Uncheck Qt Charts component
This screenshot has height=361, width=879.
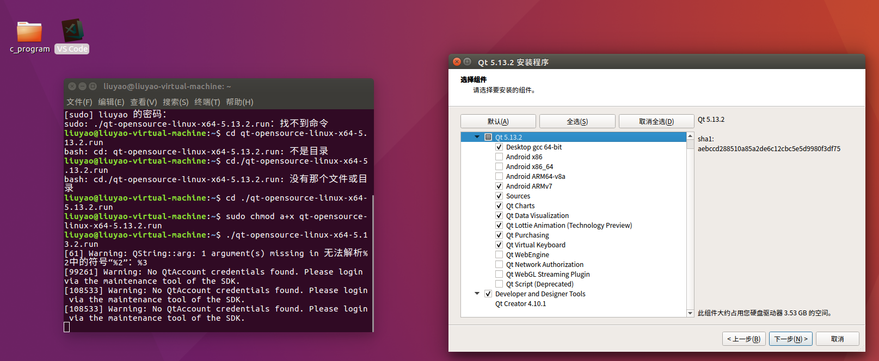tap(499, 206)
